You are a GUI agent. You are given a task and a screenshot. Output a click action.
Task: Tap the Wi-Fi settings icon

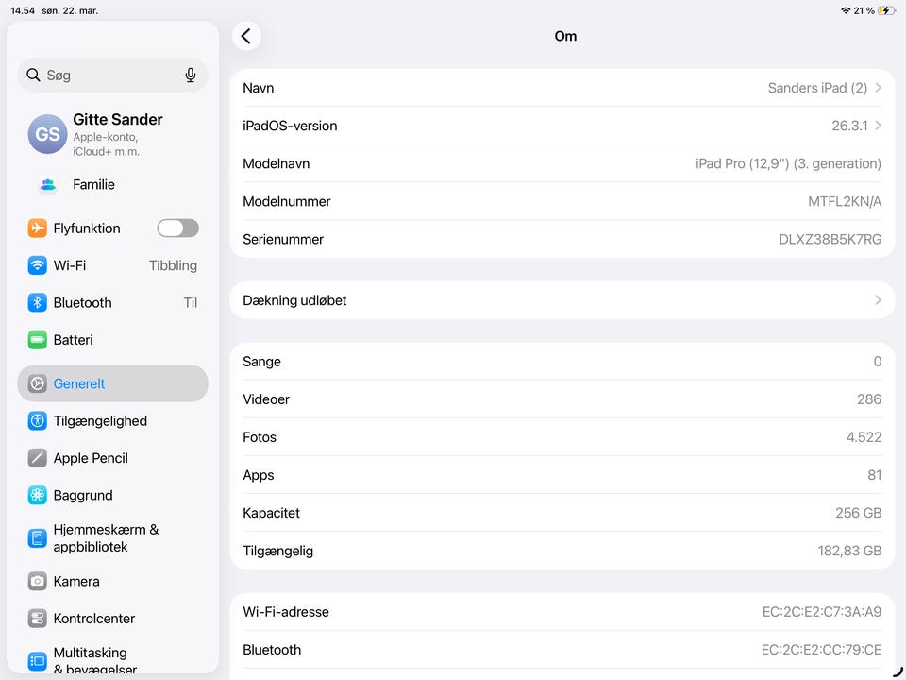click(x=38, y=265)
